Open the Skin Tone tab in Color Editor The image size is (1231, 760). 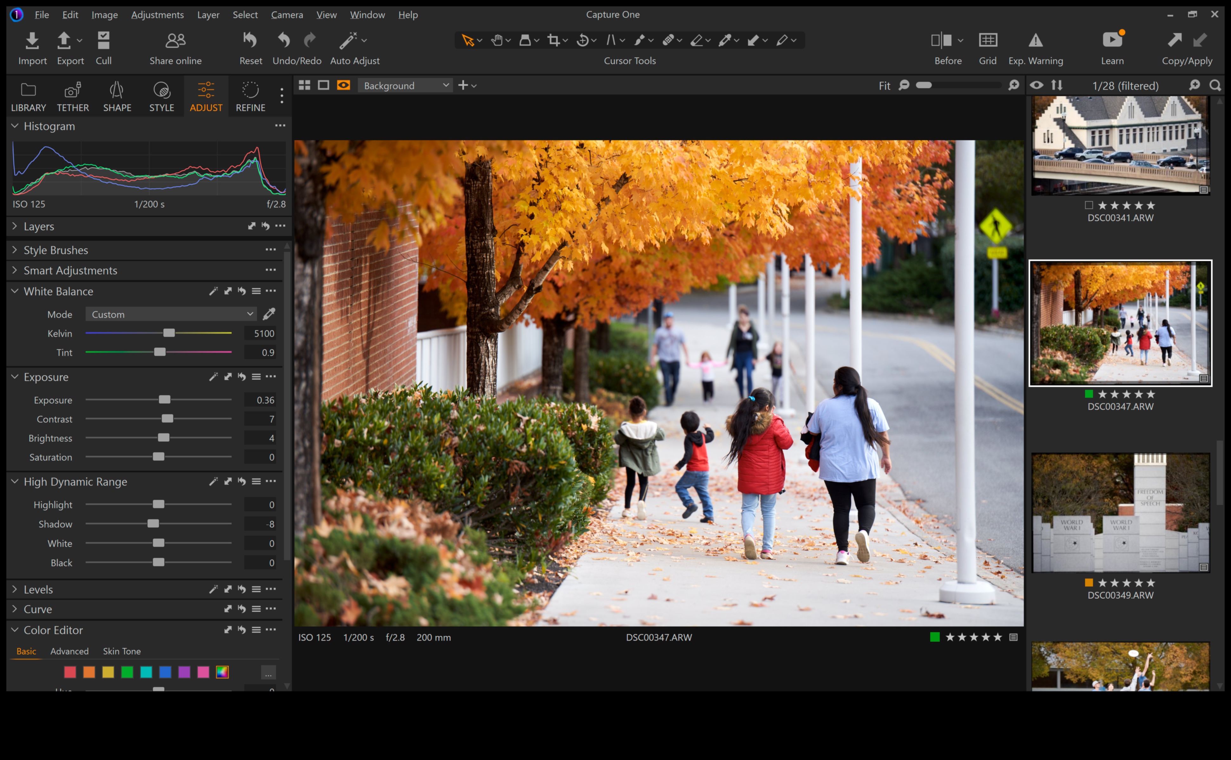(122, 651)
